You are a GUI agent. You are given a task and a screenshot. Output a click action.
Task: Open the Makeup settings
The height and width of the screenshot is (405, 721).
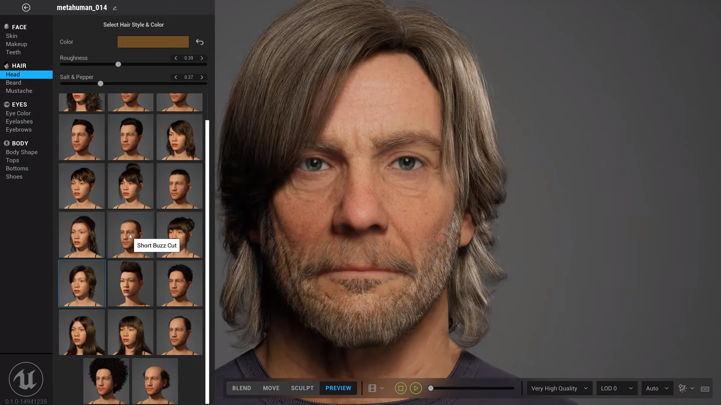(17, 44)
